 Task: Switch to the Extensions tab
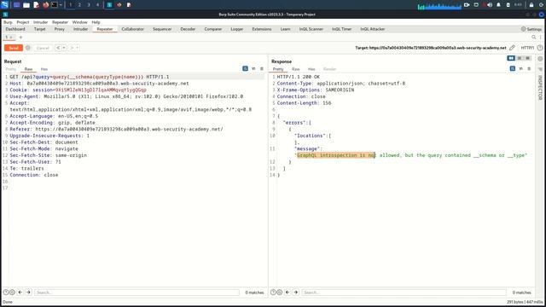click(262, 29)
